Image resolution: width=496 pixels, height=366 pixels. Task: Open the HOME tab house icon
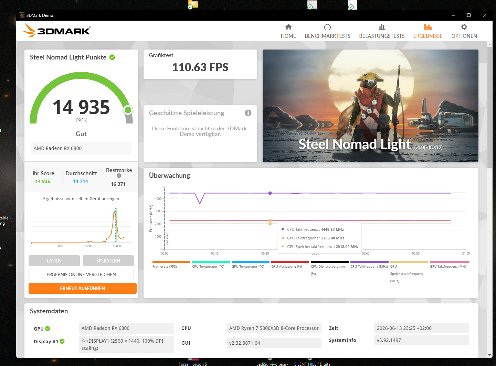288,27
